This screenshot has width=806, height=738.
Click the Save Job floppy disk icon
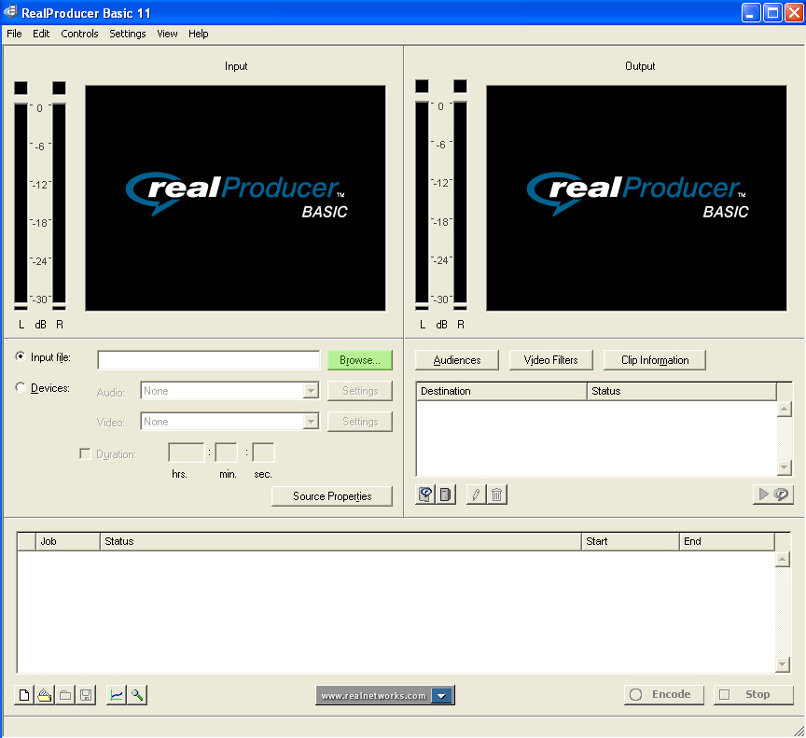[x=86, y=695]
